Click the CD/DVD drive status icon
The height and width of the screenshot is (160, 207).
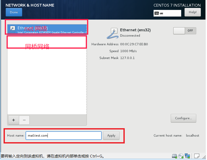pyautogui.click(x=181, y=156)
